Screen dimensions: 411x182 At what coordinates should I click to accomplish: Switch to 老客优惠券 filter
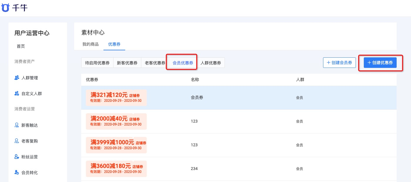(155, 63)
